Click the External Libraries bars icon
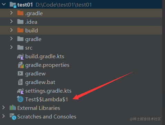The height and width of the screenshot is (125, 165). coord(13,107)
